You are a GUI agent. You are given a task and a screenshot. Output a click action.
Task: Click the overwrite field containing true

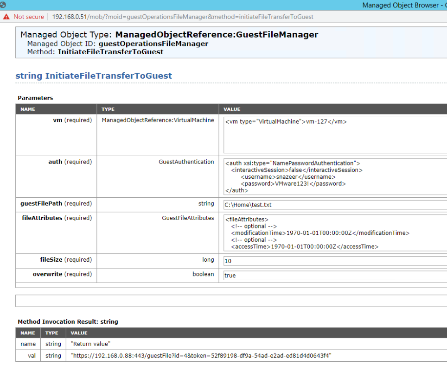coord(334,275)
